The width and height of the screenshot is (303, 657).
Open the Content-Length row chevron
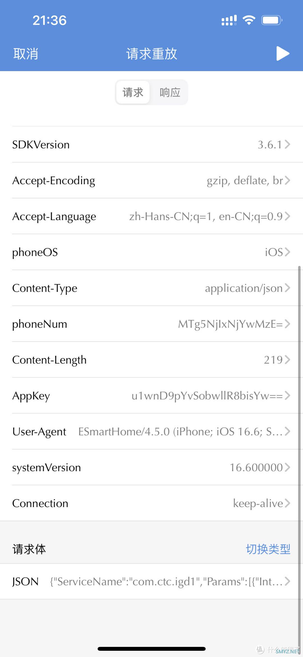(287, 360)
